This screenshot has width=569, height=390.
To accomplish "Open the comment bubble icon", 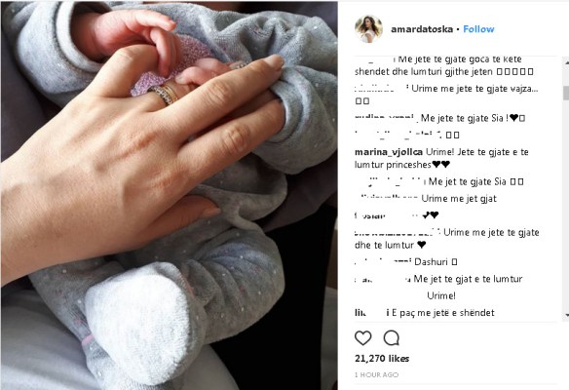I will tap(392, 338).
